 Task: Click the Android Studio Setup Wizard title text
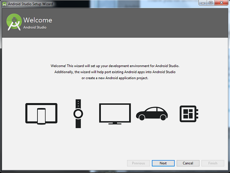pyautogui.click(x=31, y=4)
